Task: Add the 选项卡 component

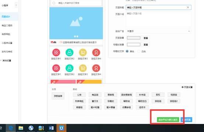Action: click(x=142, y=107)
